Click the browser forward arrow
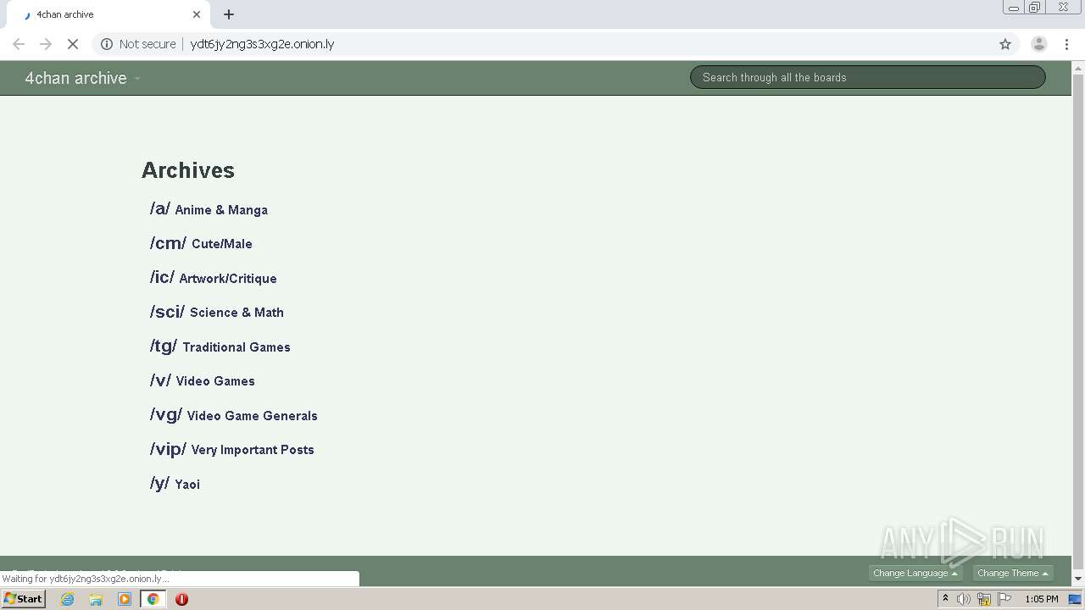Screen dimensions: 1085x610 tap(46, 44)
